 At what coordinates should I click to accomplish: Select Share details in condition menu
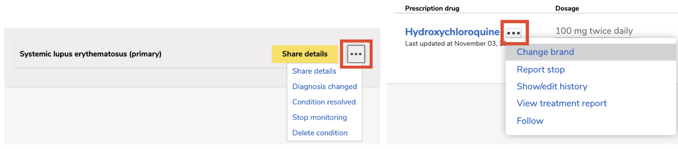314,71
